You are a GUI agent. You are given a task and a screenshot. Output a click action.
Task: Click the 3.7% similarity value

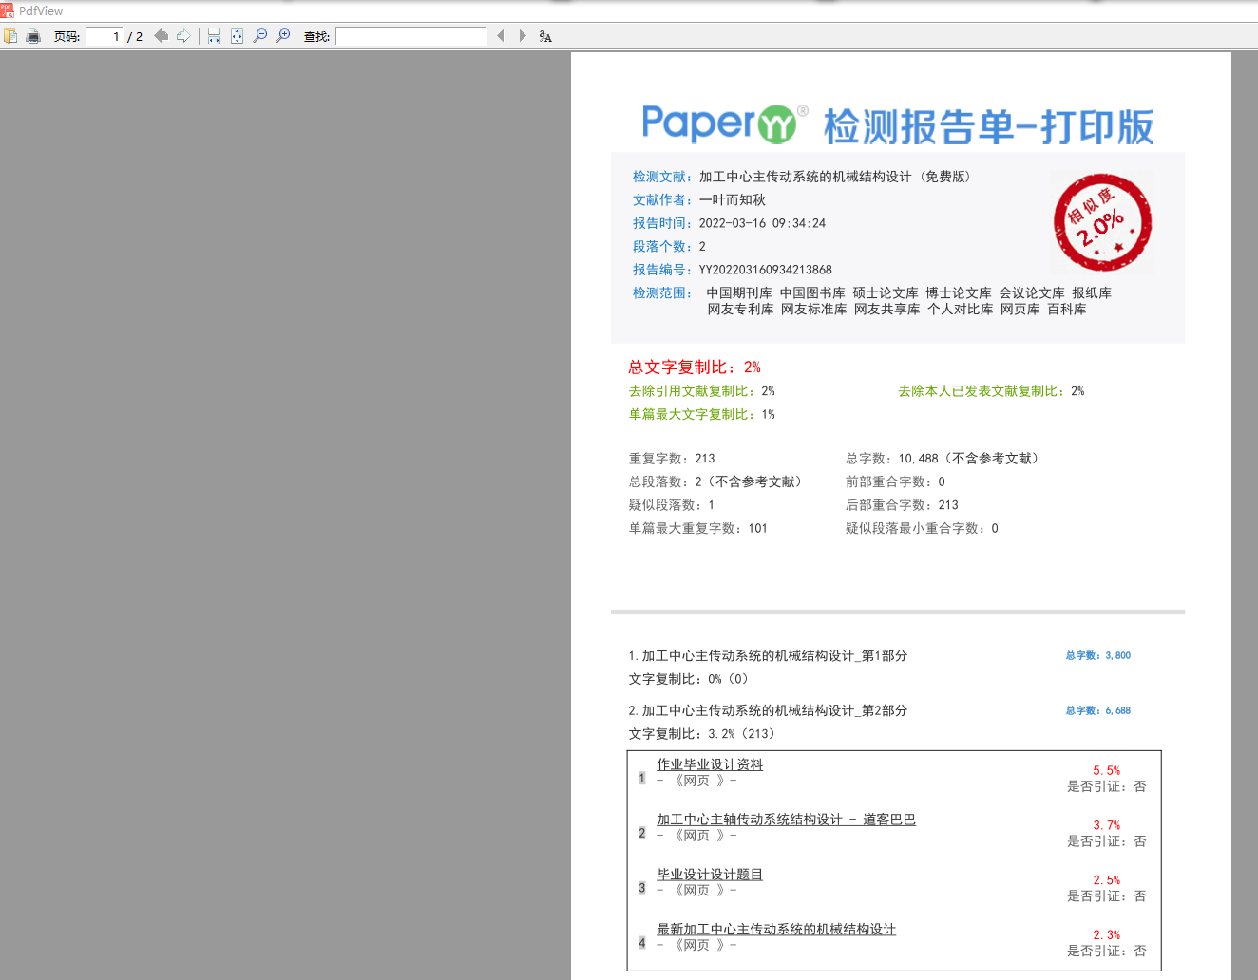coord(1106,825)
